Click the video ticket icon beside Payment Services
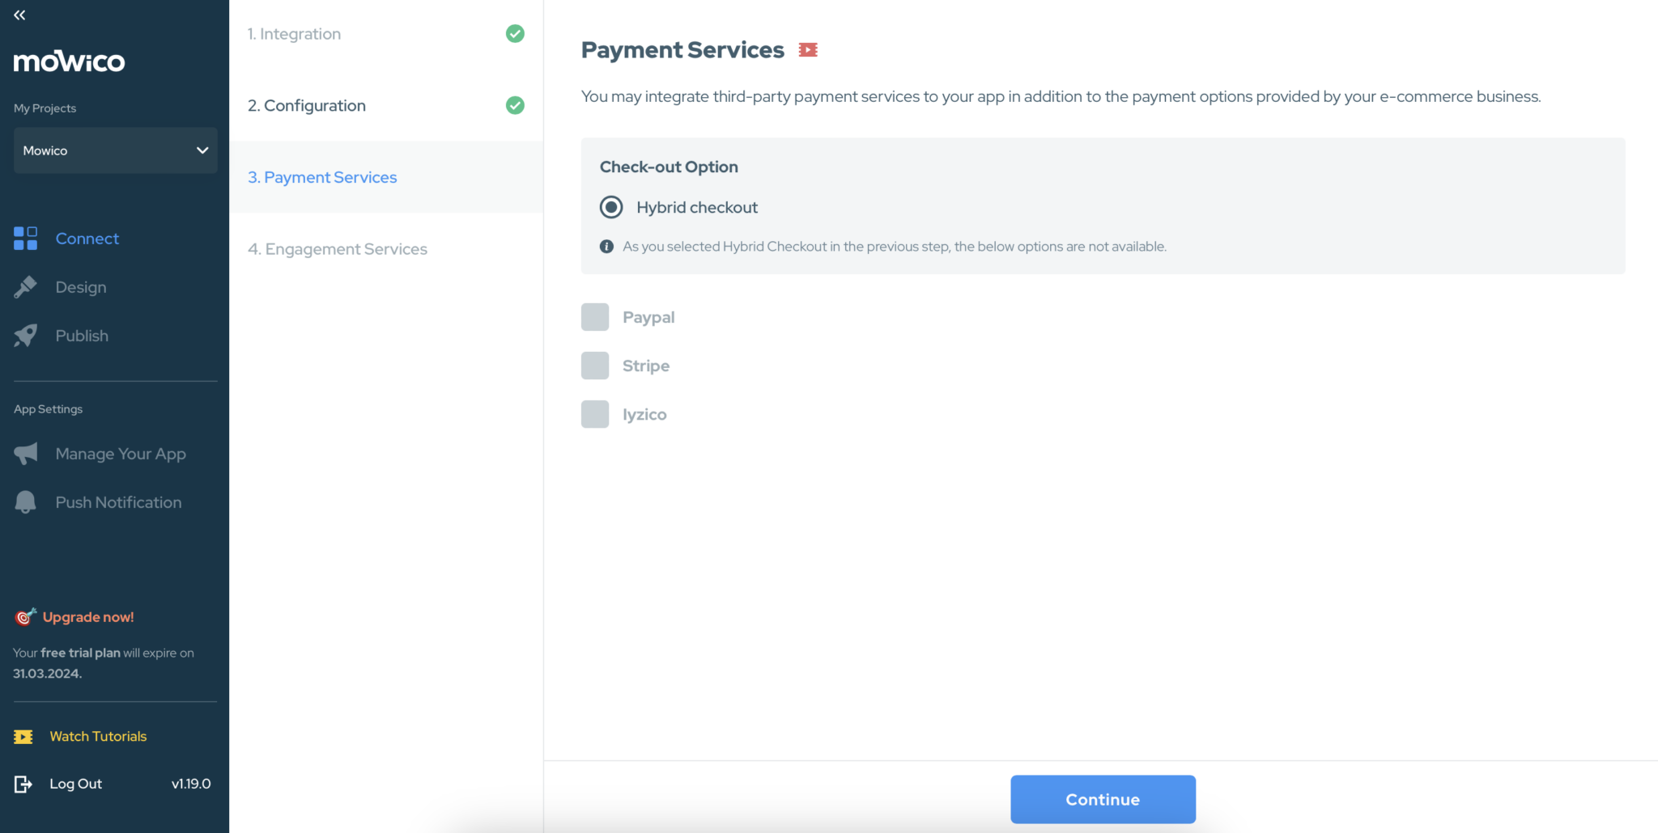This screenshot has height=833, width=1658. (x=807, y=49)
